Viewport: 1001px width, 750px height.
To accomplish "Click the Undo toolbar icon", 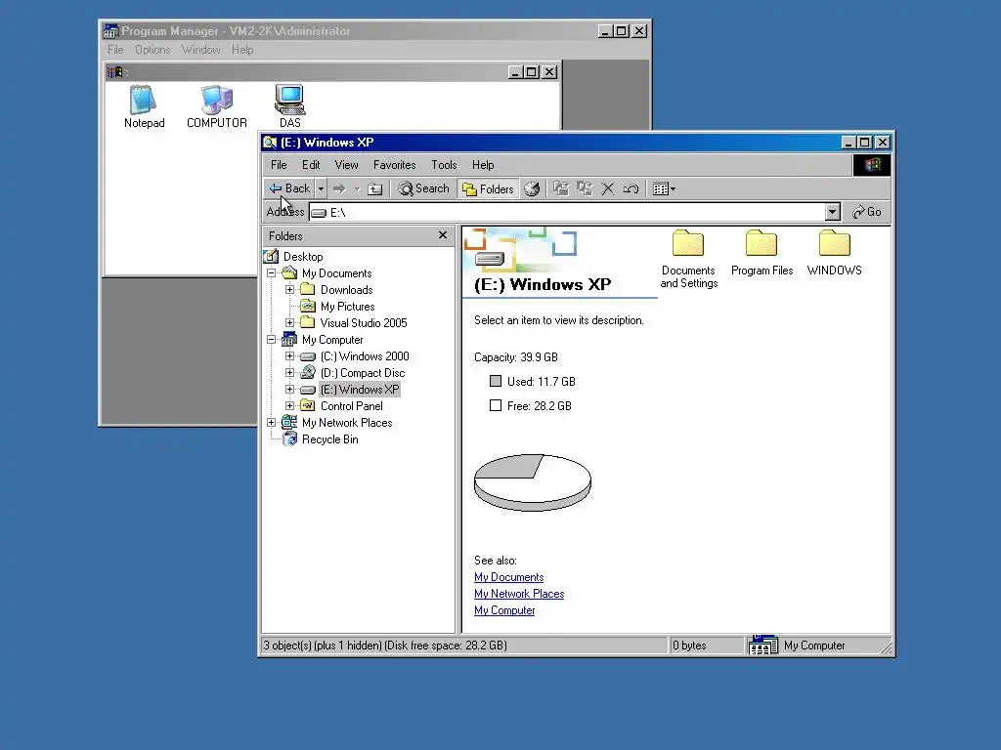I will click(631, 188).
